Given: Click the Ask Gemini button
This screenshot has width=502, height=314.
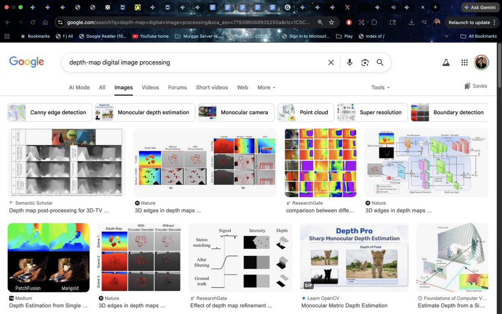Looking at the screenshot, I should click(480, 8).
